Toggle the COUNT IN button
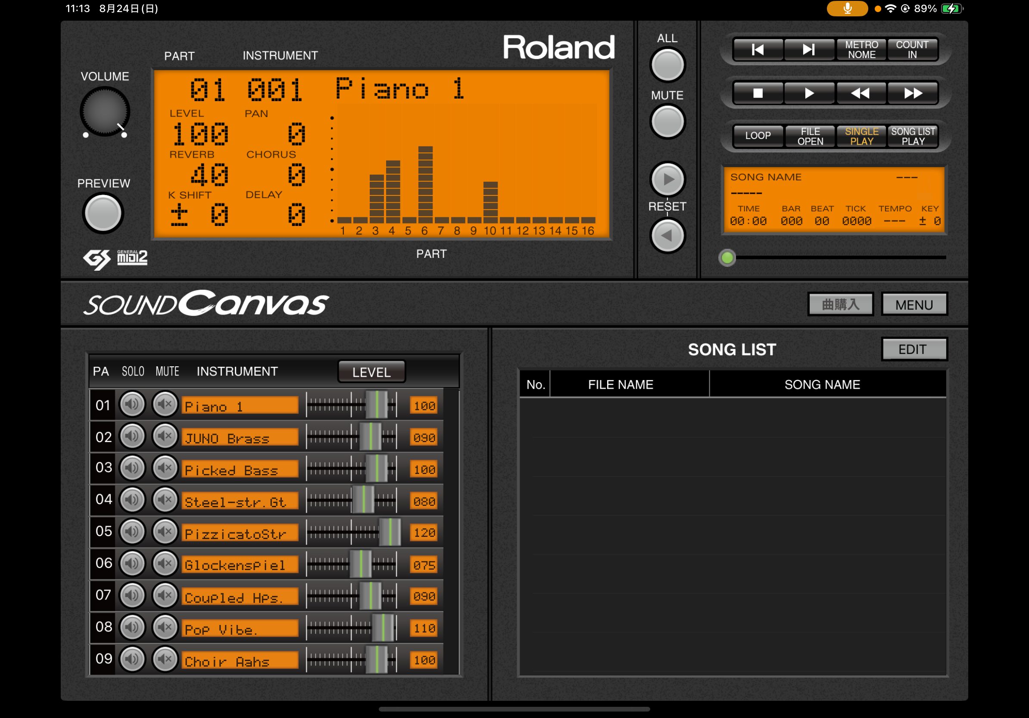This screenshot has height=718, width=1029. pos(912,49)
